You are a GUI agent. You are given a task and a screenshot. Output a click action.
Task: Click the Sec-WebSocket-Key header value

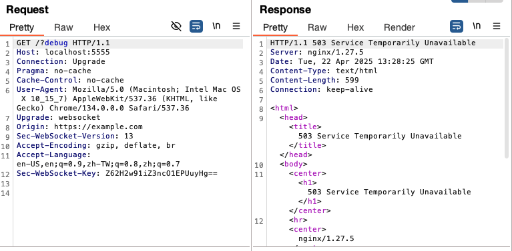coord(162,174)
